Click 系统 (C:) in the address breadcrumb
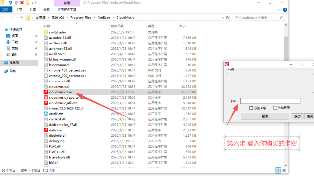This screenshot has height=176, width=314. point(58,18)
